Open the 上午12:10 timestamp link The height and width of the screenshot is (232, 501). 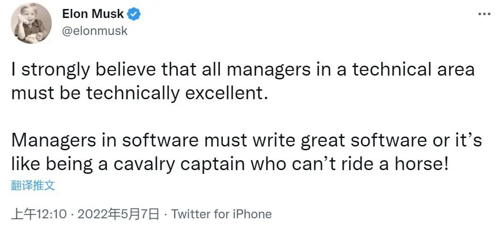[x=39, y=214]
